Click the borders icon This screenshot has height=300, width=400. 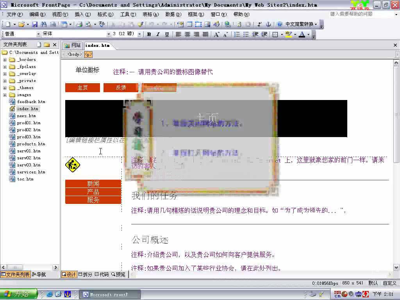(x=275, y=34)
